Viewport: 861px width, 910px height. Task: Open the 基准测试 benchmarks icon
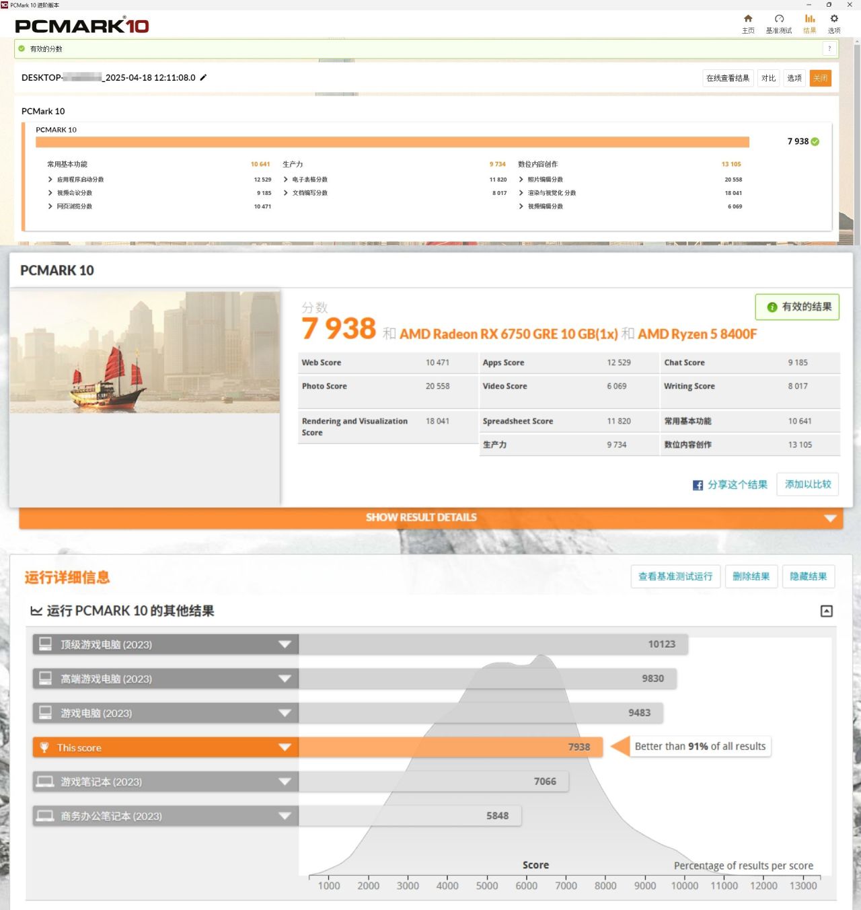pyautogui.click(x=779, y=19)
